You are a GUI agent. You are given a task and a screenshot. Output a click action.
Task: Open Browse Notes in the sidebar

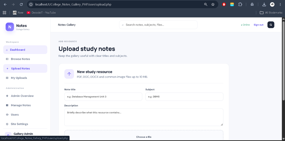click(x=25, y=59)
